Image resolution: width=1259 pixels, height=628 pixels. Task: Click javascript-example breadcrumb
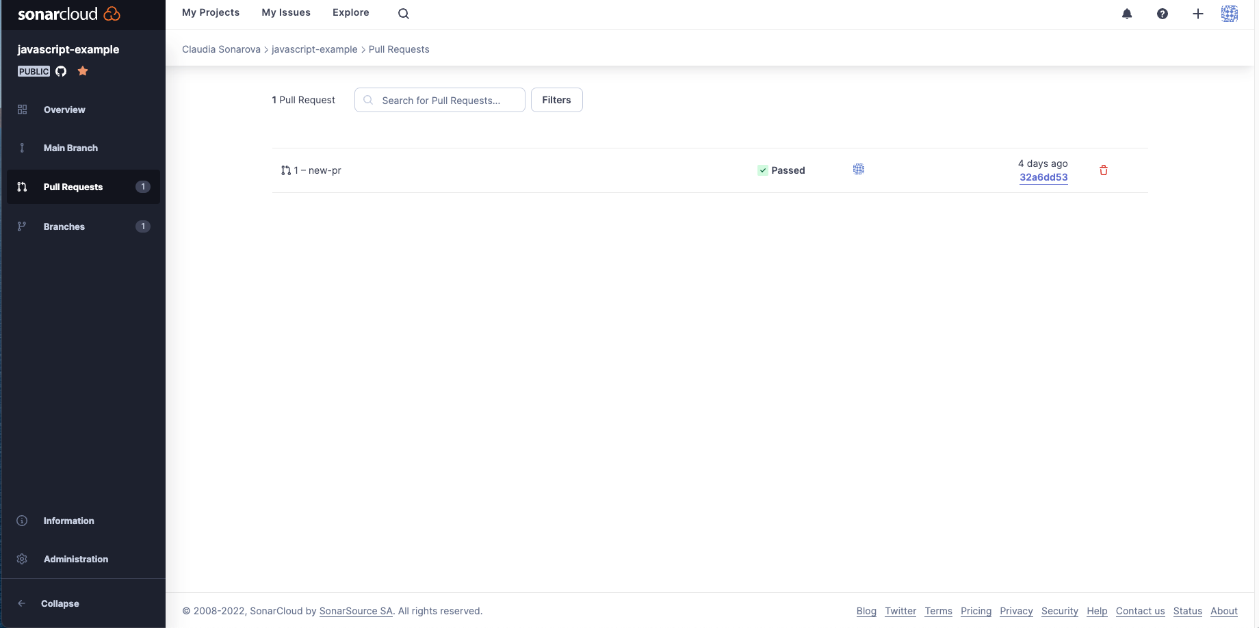point(315,49)
